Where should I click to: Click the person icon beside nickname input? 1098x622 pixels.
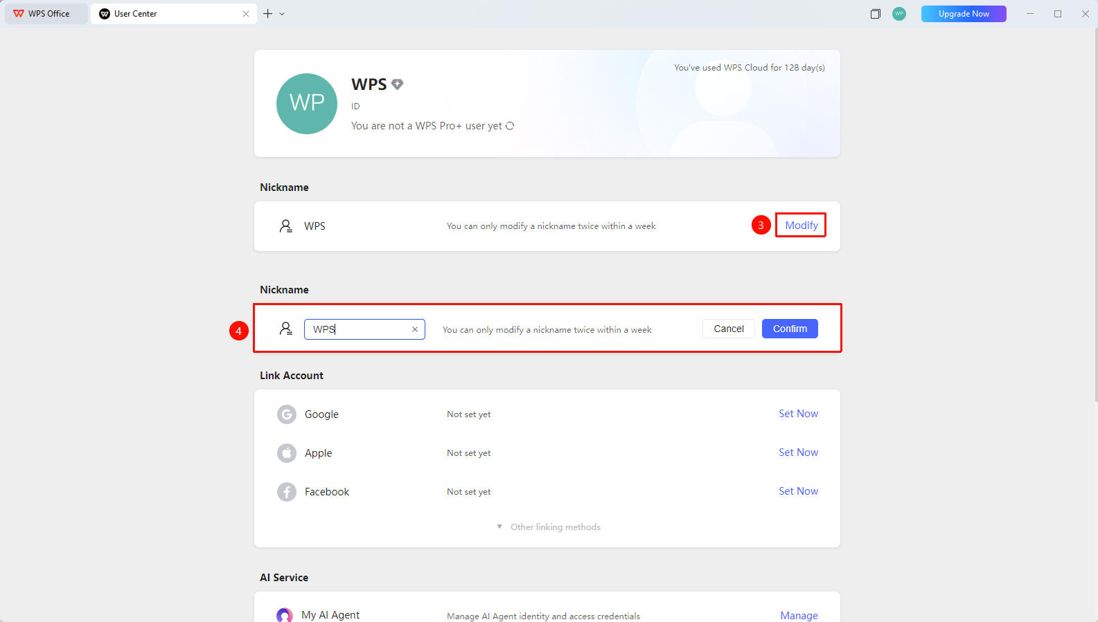pyautogui.click(x=285, y=329)
